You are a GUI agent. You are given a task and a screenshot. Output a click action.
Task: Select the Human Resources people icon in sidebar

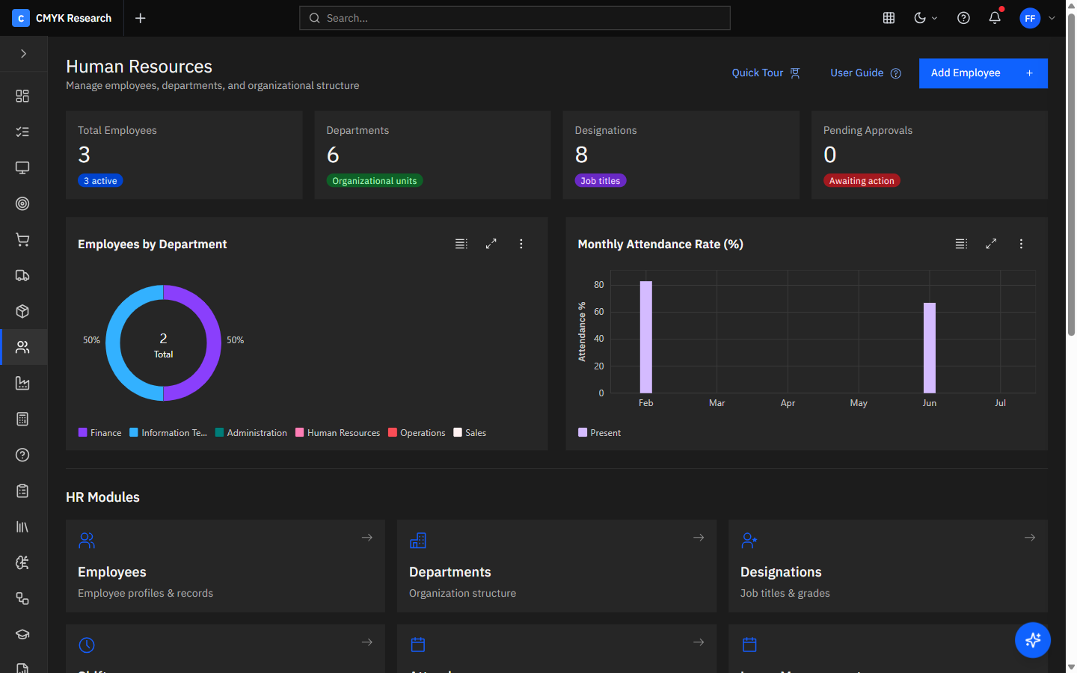(x=22, y=347)
